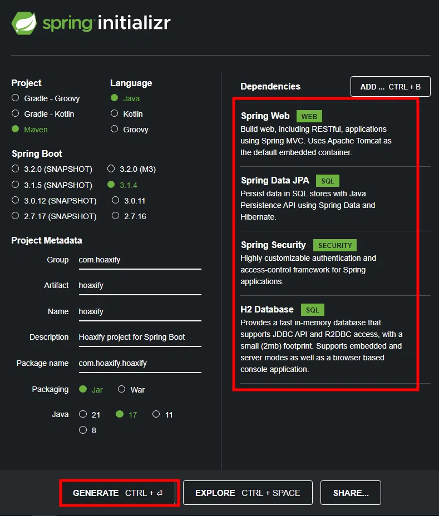This screenshot has height=516, width=439.
Task: Click the Packaging label
Action: tap(50, 389)
